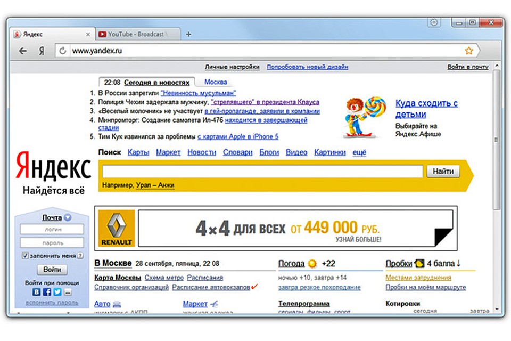Click the question mark help icon near запомнить меня
The width and height of the screenshot is (511, 341).
pos(80,256)
